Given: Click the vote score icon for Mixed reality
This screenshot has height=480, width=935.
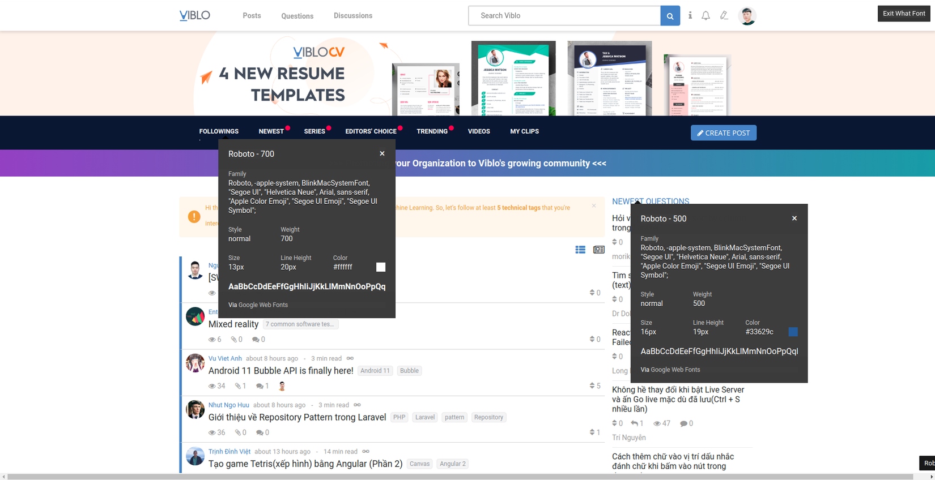Looking at the screenshot, I should tap(592, 340).
